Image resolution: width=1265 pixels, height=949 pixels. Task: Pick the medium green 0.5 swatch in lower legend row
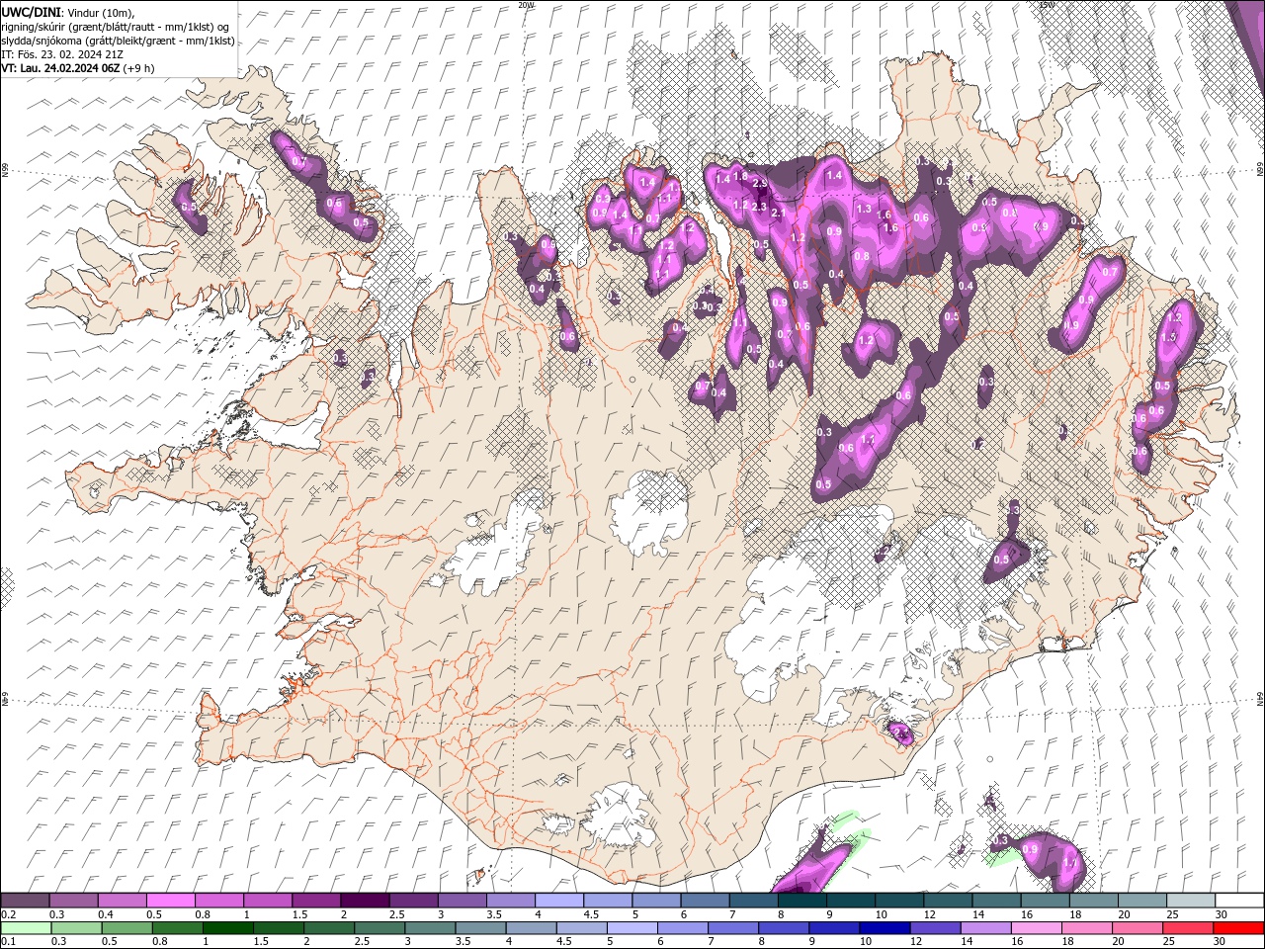[x=126, y=928]
